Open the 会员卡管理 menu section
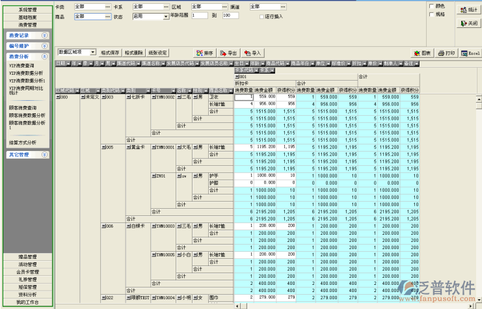 click(27, 271)
